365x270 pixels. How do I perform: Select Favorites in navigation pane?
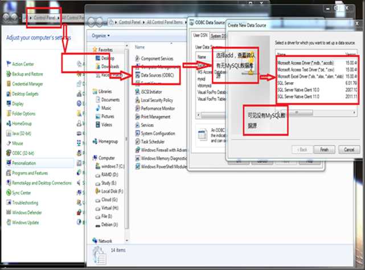coord(102,50)
